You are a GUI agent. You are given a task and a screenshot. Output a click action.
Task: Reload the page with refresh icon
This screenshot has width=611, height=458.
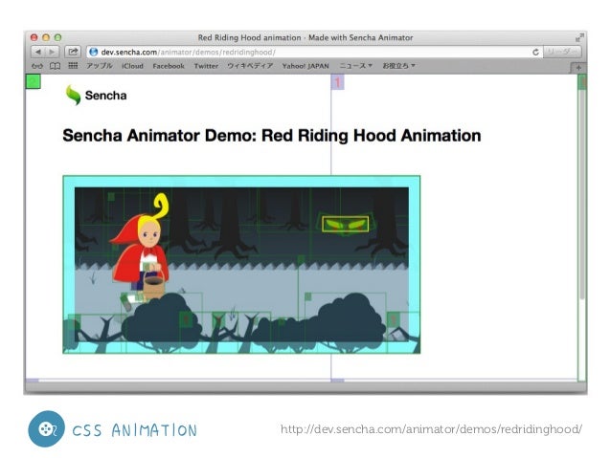coord(535,53)
